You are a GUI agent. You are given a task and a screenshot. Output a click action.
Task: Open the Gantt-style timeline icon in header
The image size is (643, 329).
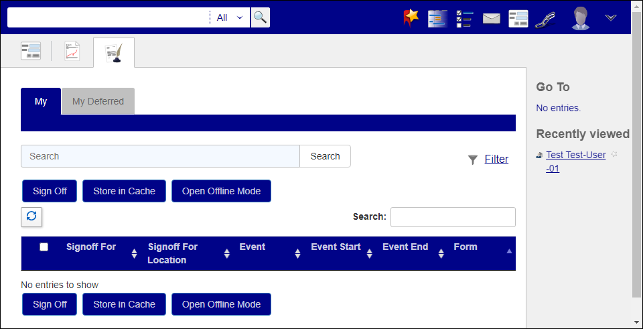[x=437, y=19]
